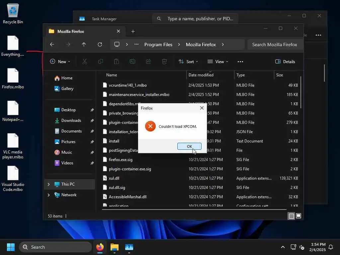This screenshot has width=340, height=255.
Task: Select VLC media player.mlbo desktop file
Action: tap(13, 146)
